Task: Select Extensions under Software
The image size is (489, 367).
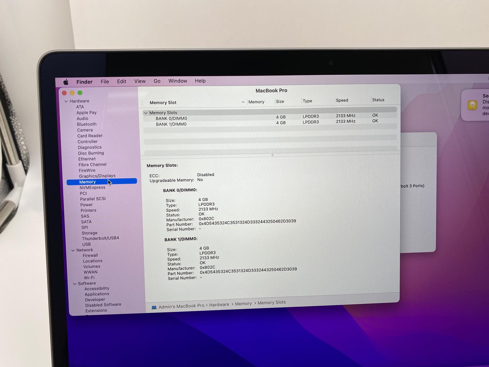Action: [96, 310]
